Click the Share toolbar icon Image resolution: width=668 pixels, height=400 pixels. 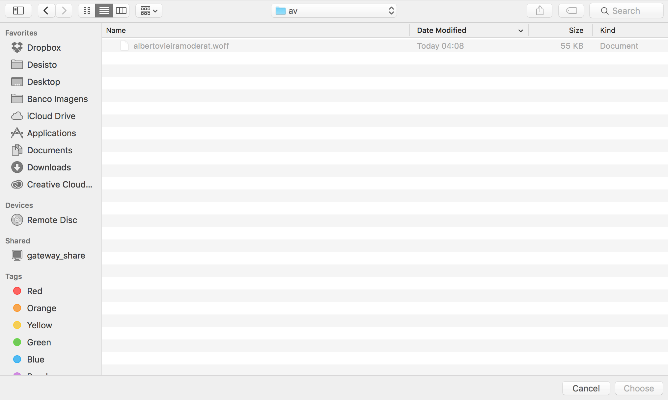[x=540, y=11]
